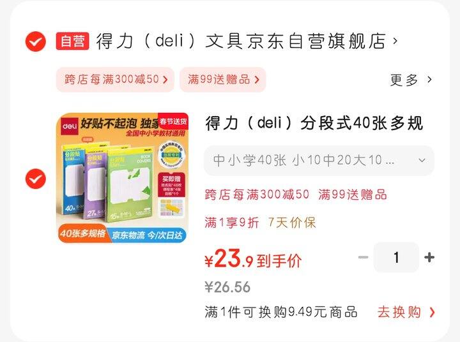Expand 更多 promotions chevron
The width and height of the screenshot is (460, 342).
pyautogui.click(x=429, y=79)
